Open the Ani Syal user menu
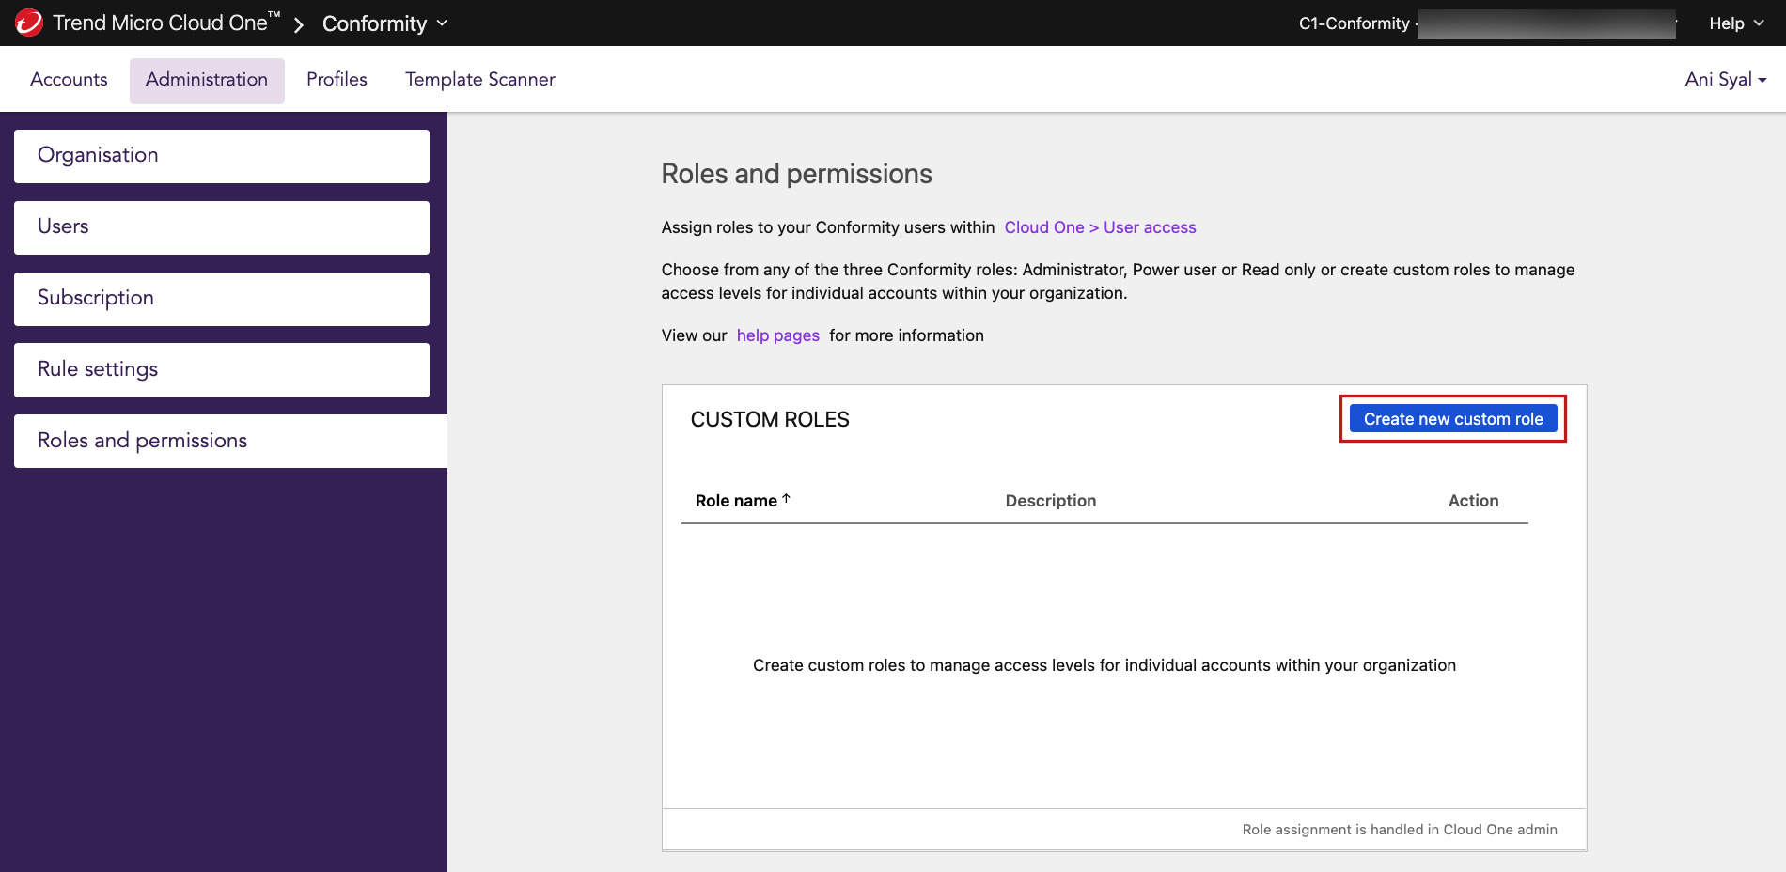Screen dimensions: 1786x872 [x=1726, y=80]
